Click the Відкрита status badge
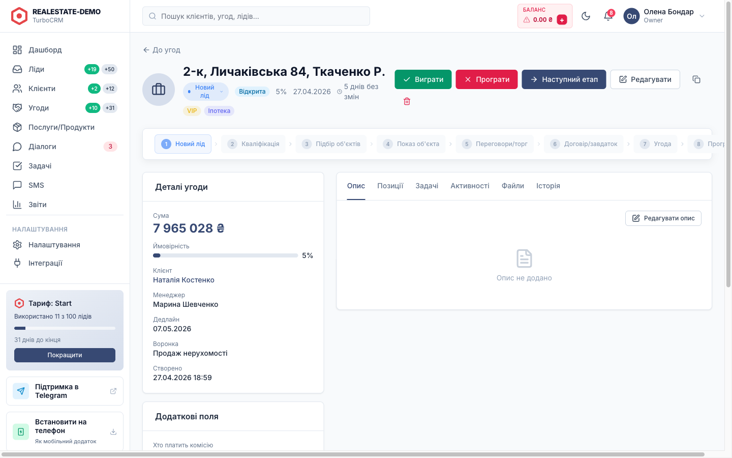732x458 pixels. pos(252,92)
